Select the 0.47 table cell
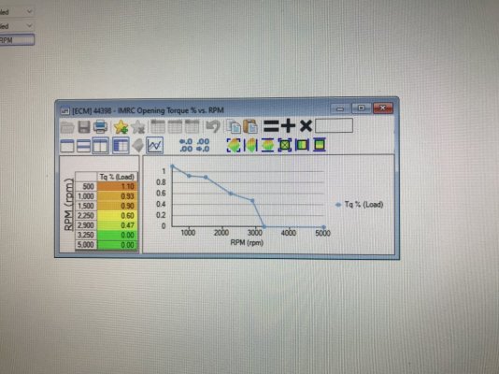 [117, 225]
